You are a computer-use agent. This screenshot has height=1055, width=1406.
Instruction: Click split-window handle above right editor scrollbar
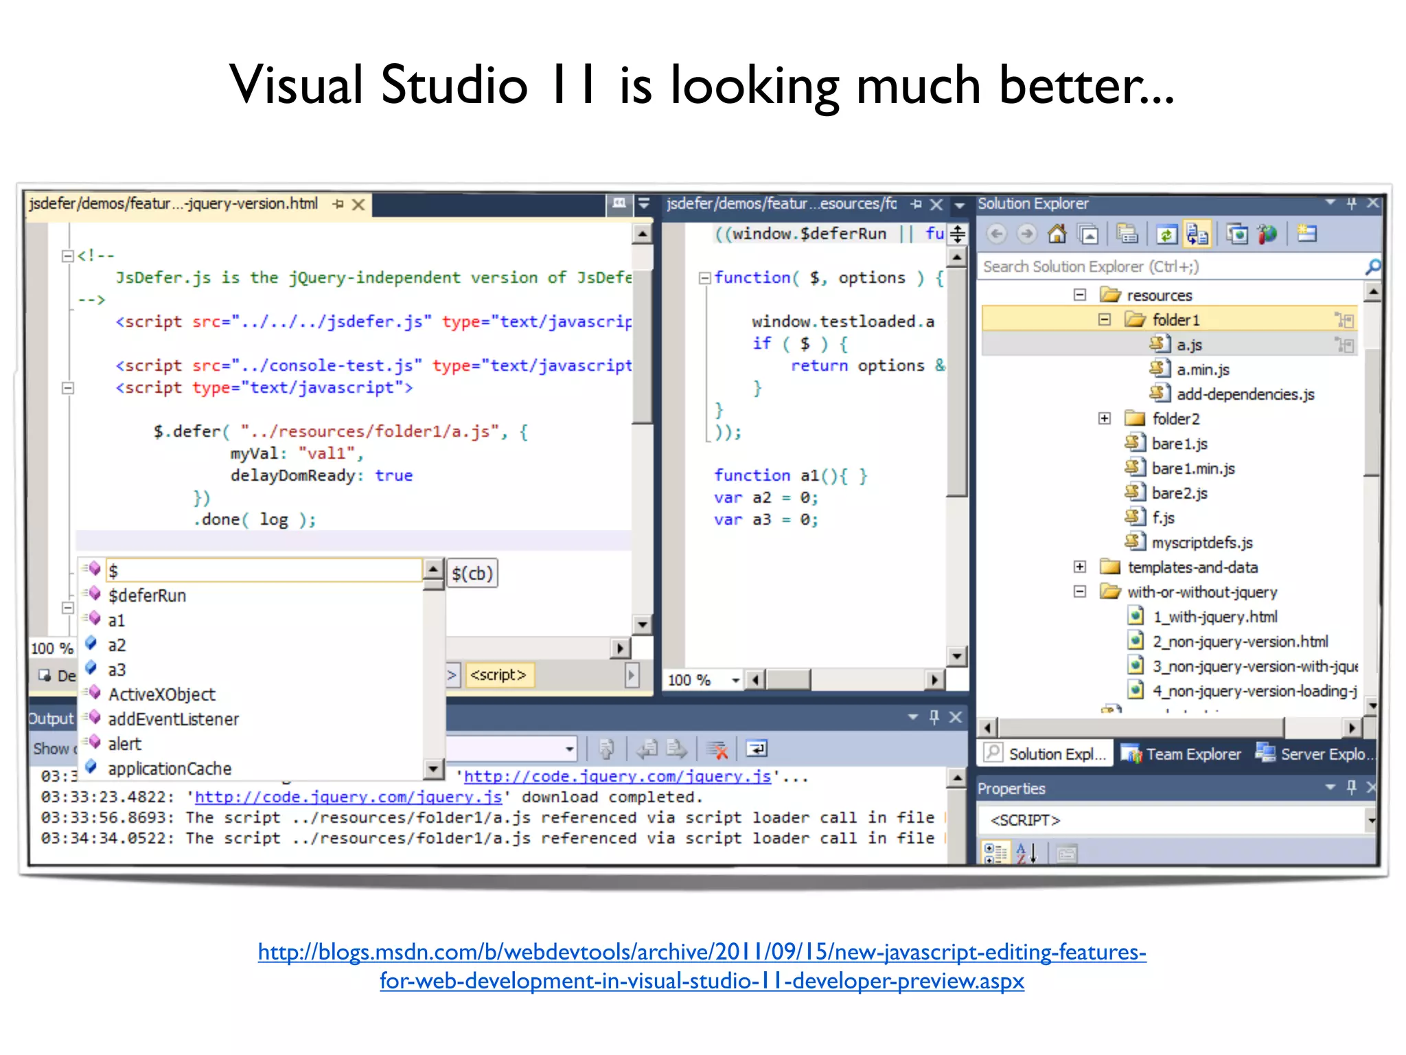point(958,234)
